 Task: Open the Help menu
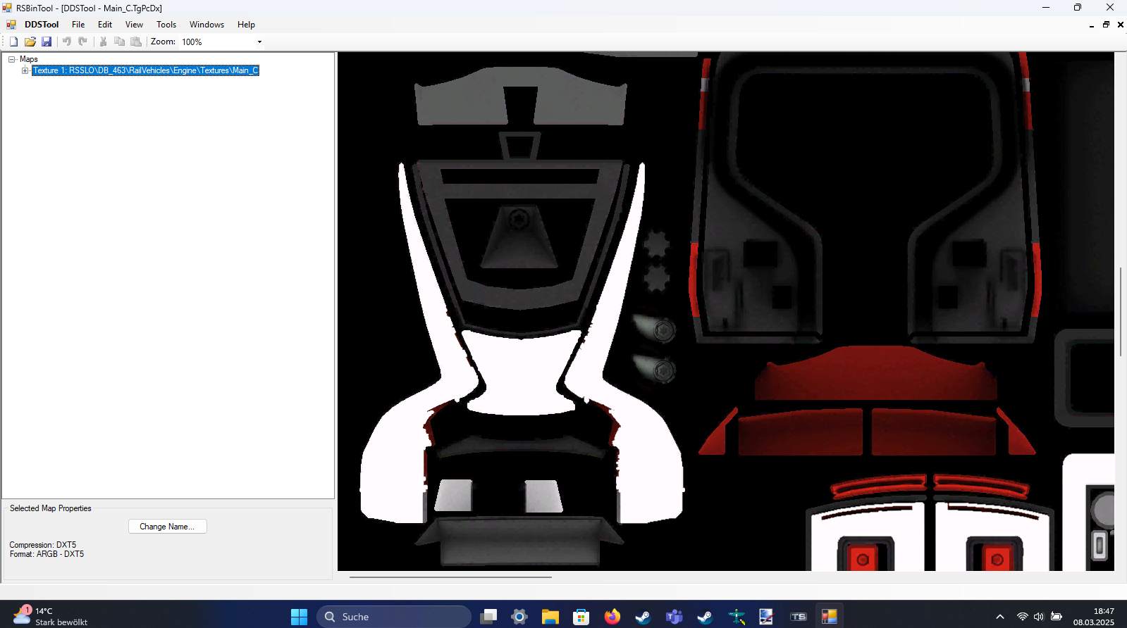point(246,25)
